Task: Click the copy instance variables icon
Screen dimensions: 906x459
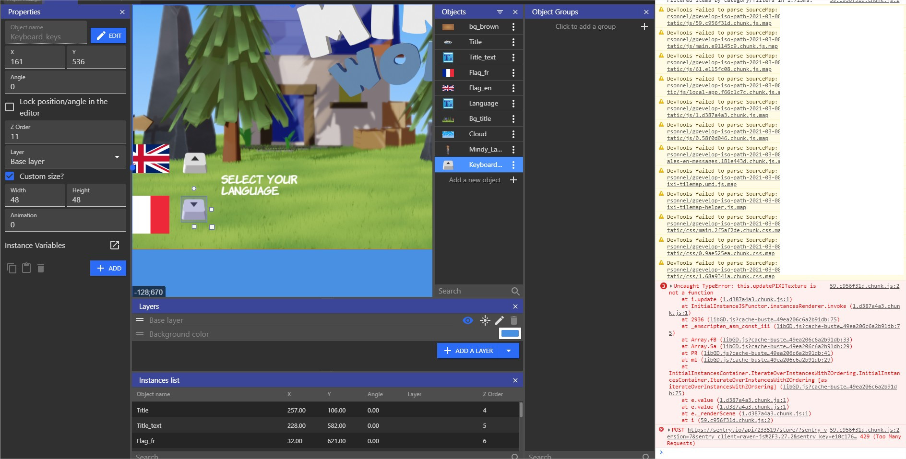Action: click(12, 268)
